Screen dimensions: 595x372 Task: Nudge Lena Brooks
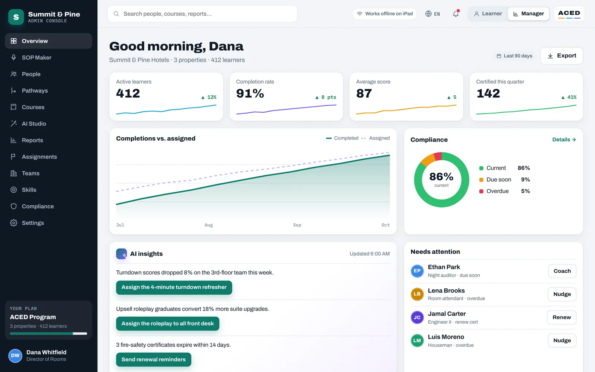pyautogui.click(x=562, y=294)
